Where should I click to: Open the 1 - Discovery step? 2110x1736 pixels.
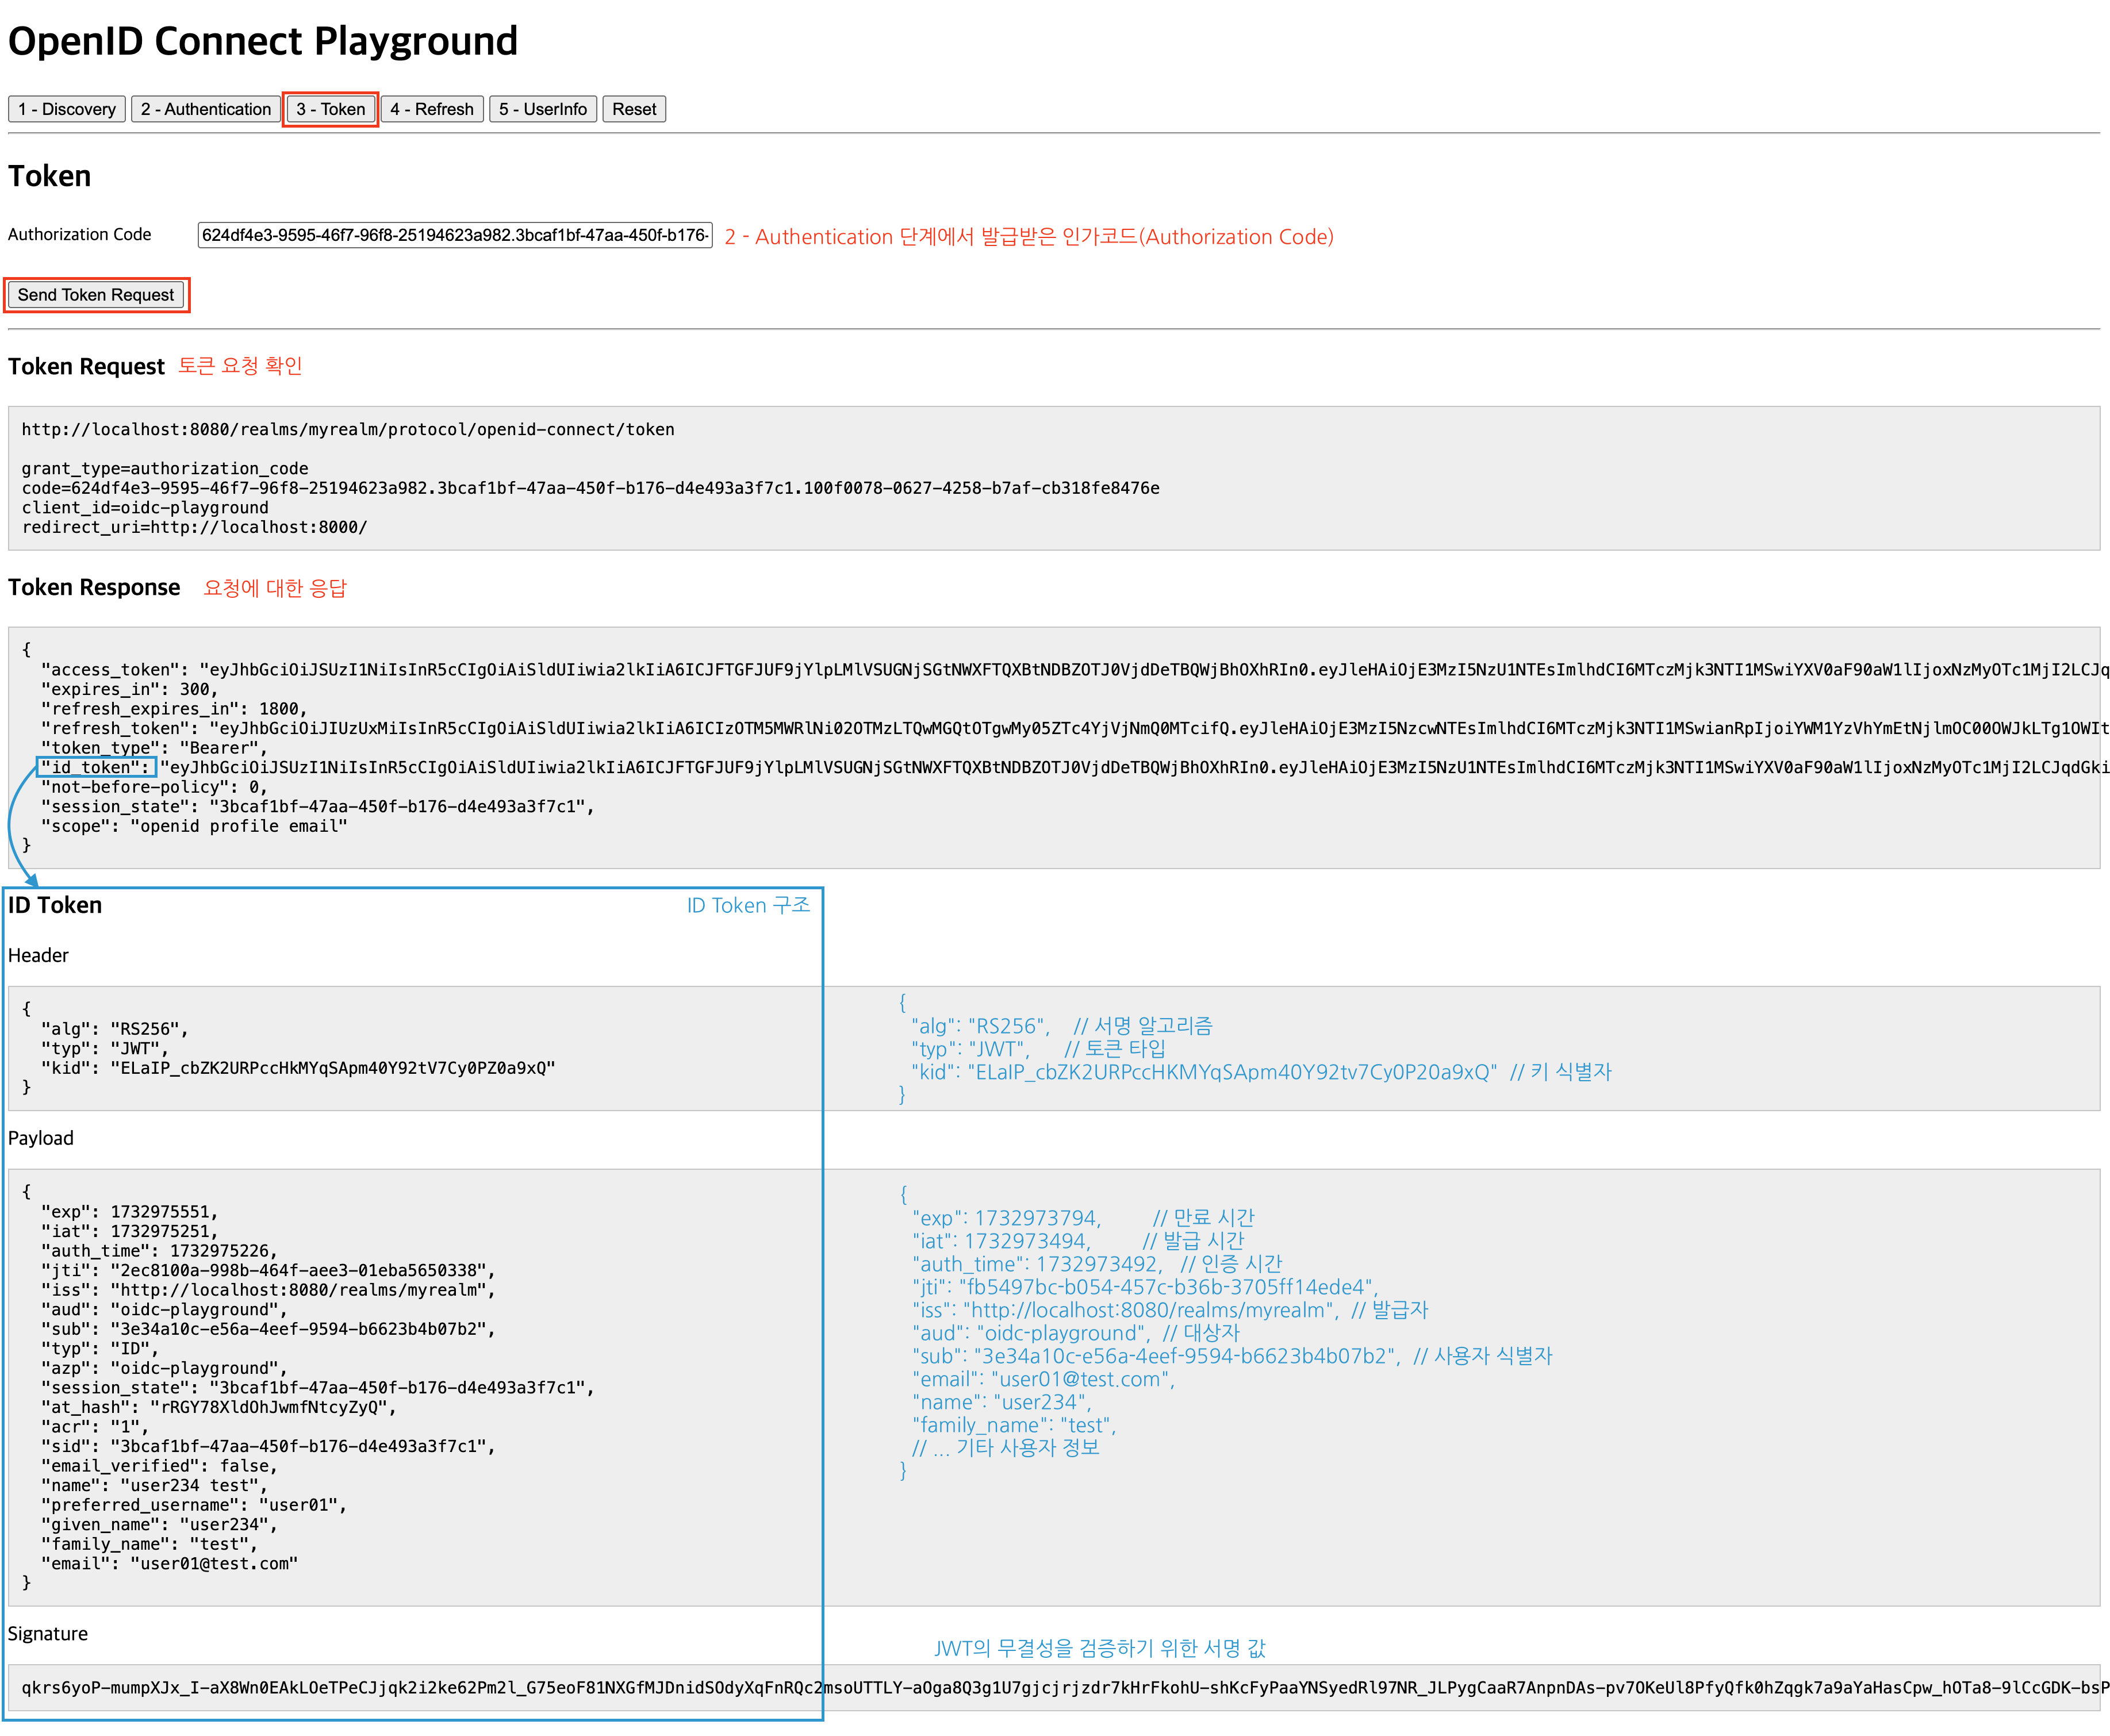point(67,109)
